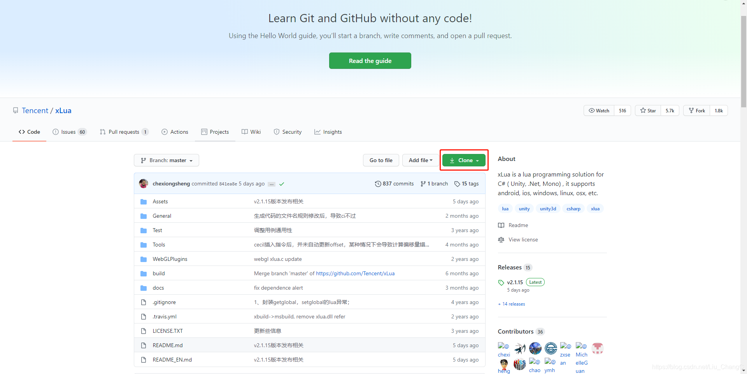View the 1 branch link
This screenshot has width=747, height=374.
[x=434, y=184]
